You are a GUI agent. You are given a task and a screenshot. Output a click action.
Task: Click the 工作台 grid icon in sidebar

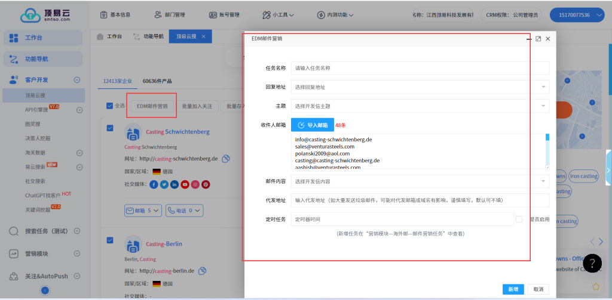(x=14, y=38)
